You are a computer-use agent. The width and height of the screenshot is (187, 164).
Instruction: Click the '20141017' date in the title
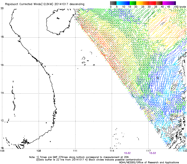(61, 4)
